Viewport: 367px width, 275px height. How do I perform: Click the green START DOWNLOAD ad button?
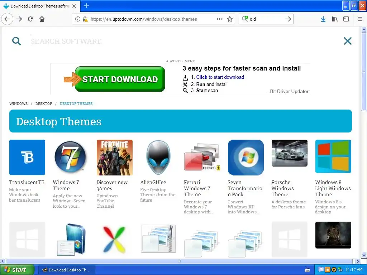(x=120, y=79)
